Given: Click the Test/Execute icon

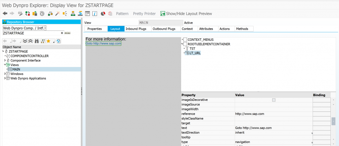Looking at the screenshot, I should coord(65,14).
